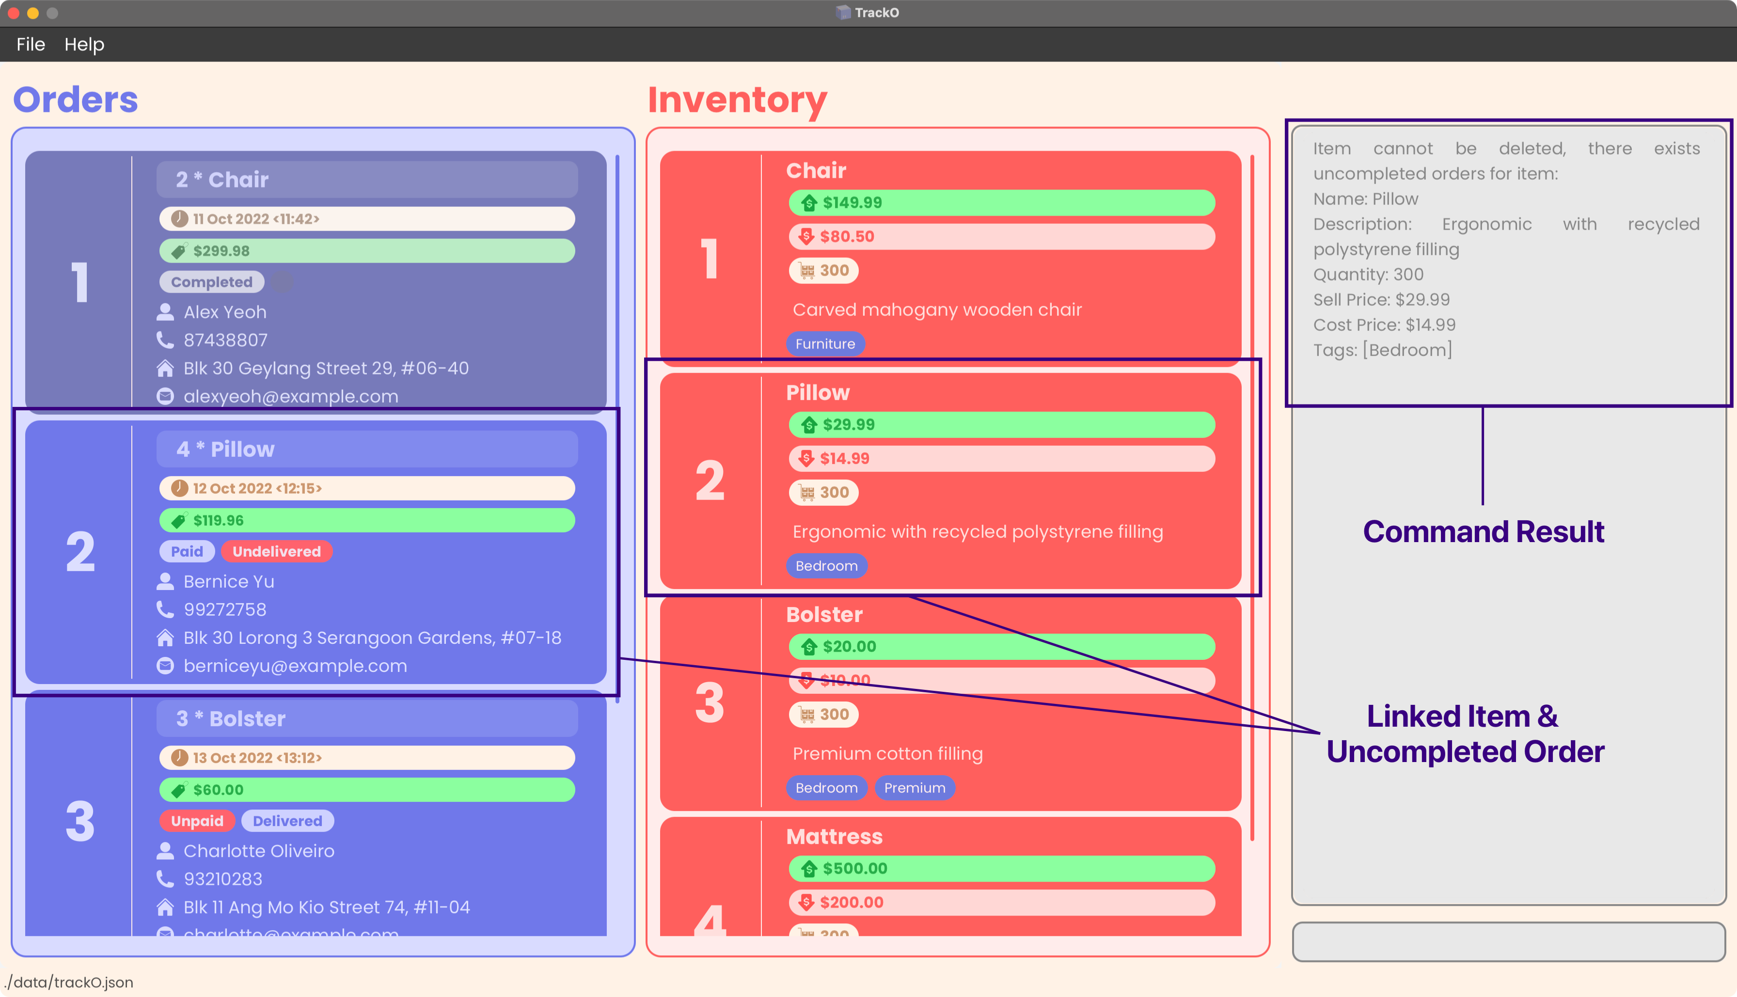Click the clock icon on 12 Oct 2022 date
This screenshot has height=997, width=1737.
tap(179, 488)
